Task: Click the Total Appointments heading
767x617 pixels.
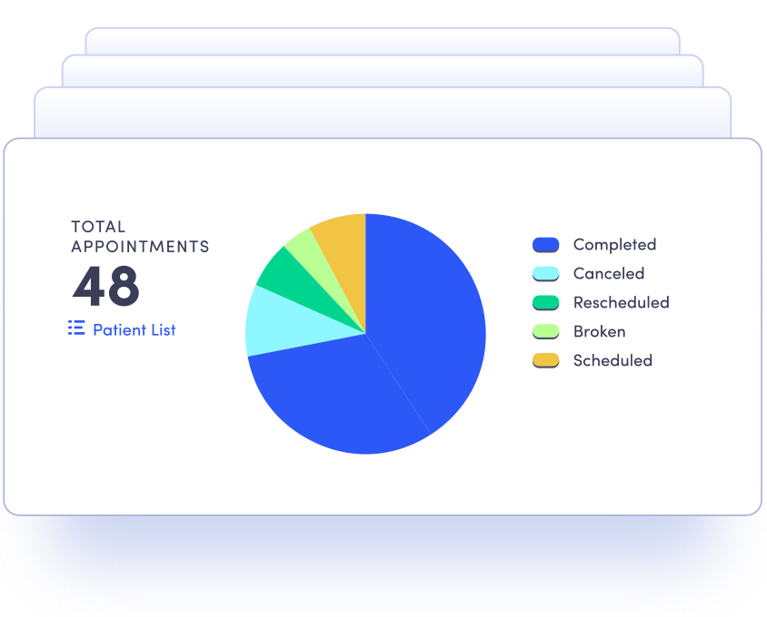Action: click(140, 236)
